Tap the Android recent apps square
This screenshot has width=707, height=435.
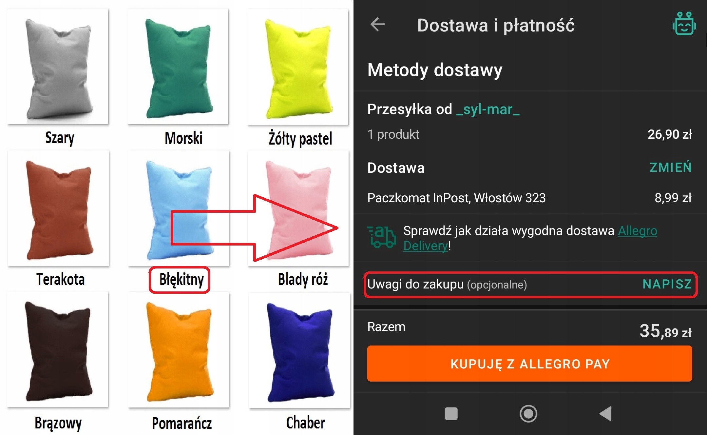pyautogui.click(x=451, y=413)
